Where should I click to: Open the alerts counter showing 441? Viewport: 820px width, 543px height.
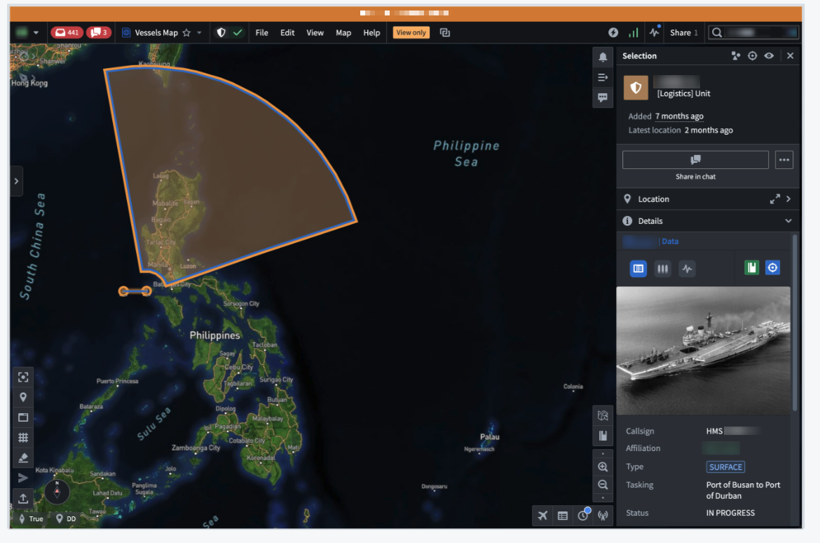coord(67,32)
